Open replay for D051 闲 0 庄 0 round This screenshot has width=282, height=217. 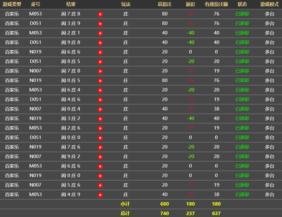tap(100, 138)
